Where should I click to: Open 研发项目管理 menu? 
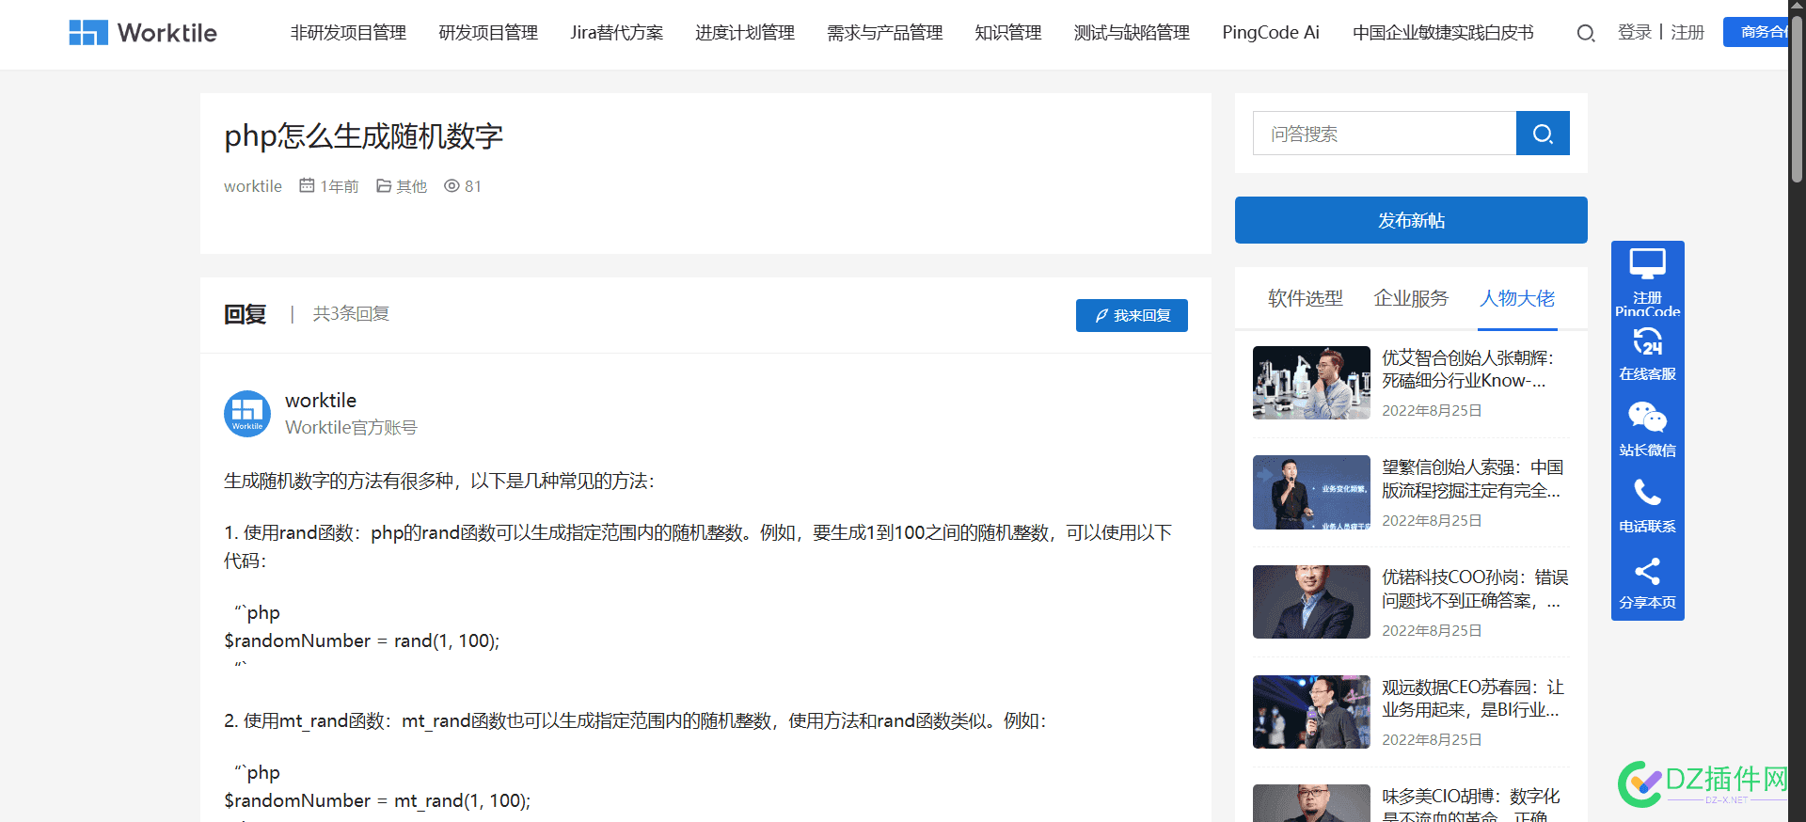point(488,33)
